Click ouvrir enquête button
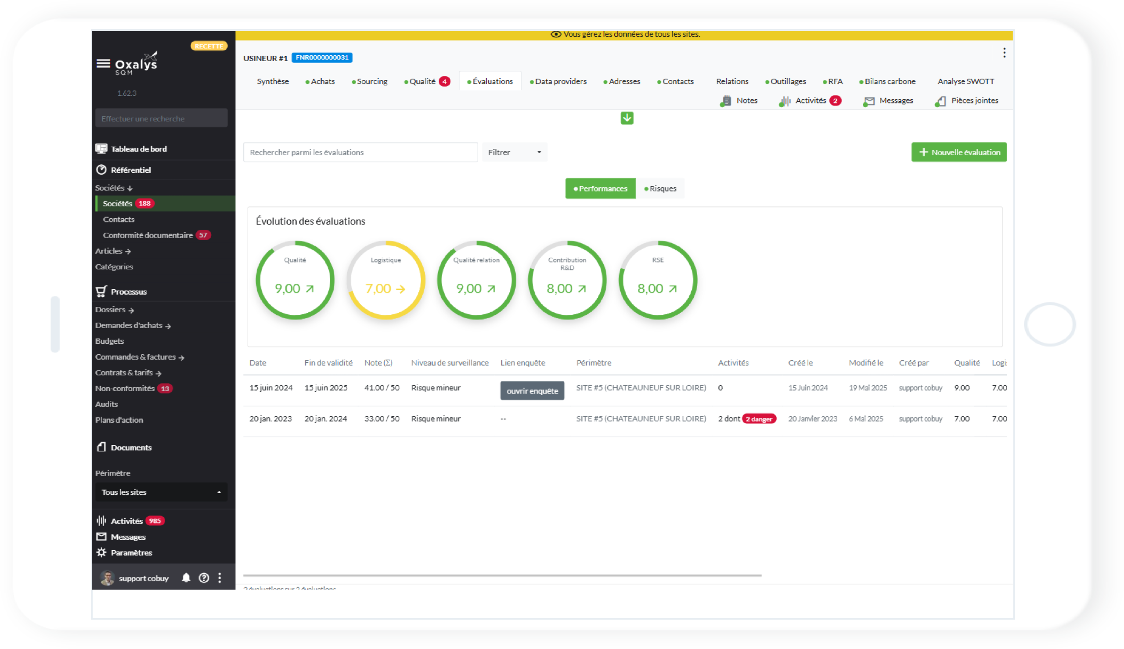The width and height of the screenshot is (1124, 649). [x=532, y=391]
